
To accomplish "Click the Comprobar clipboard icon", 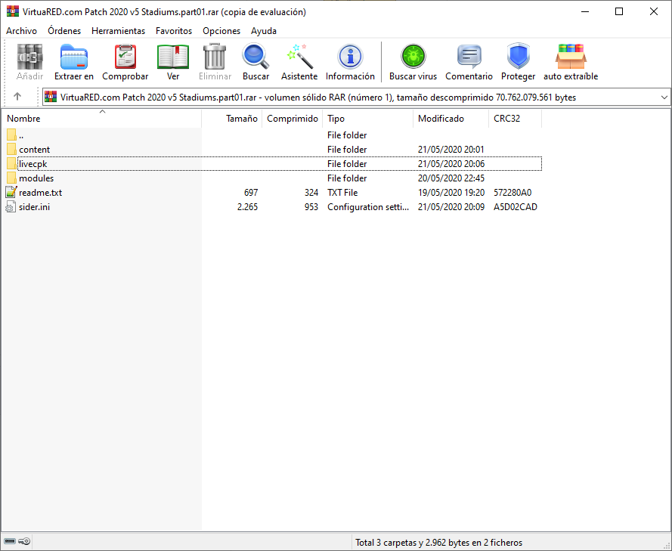I will [125, 57].
